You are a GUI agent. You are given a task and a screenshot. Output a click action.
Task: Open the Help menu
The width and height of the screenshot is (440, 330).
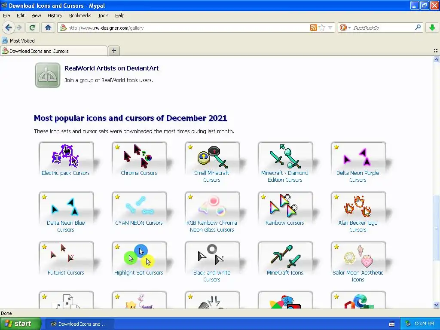click(119, 16)
